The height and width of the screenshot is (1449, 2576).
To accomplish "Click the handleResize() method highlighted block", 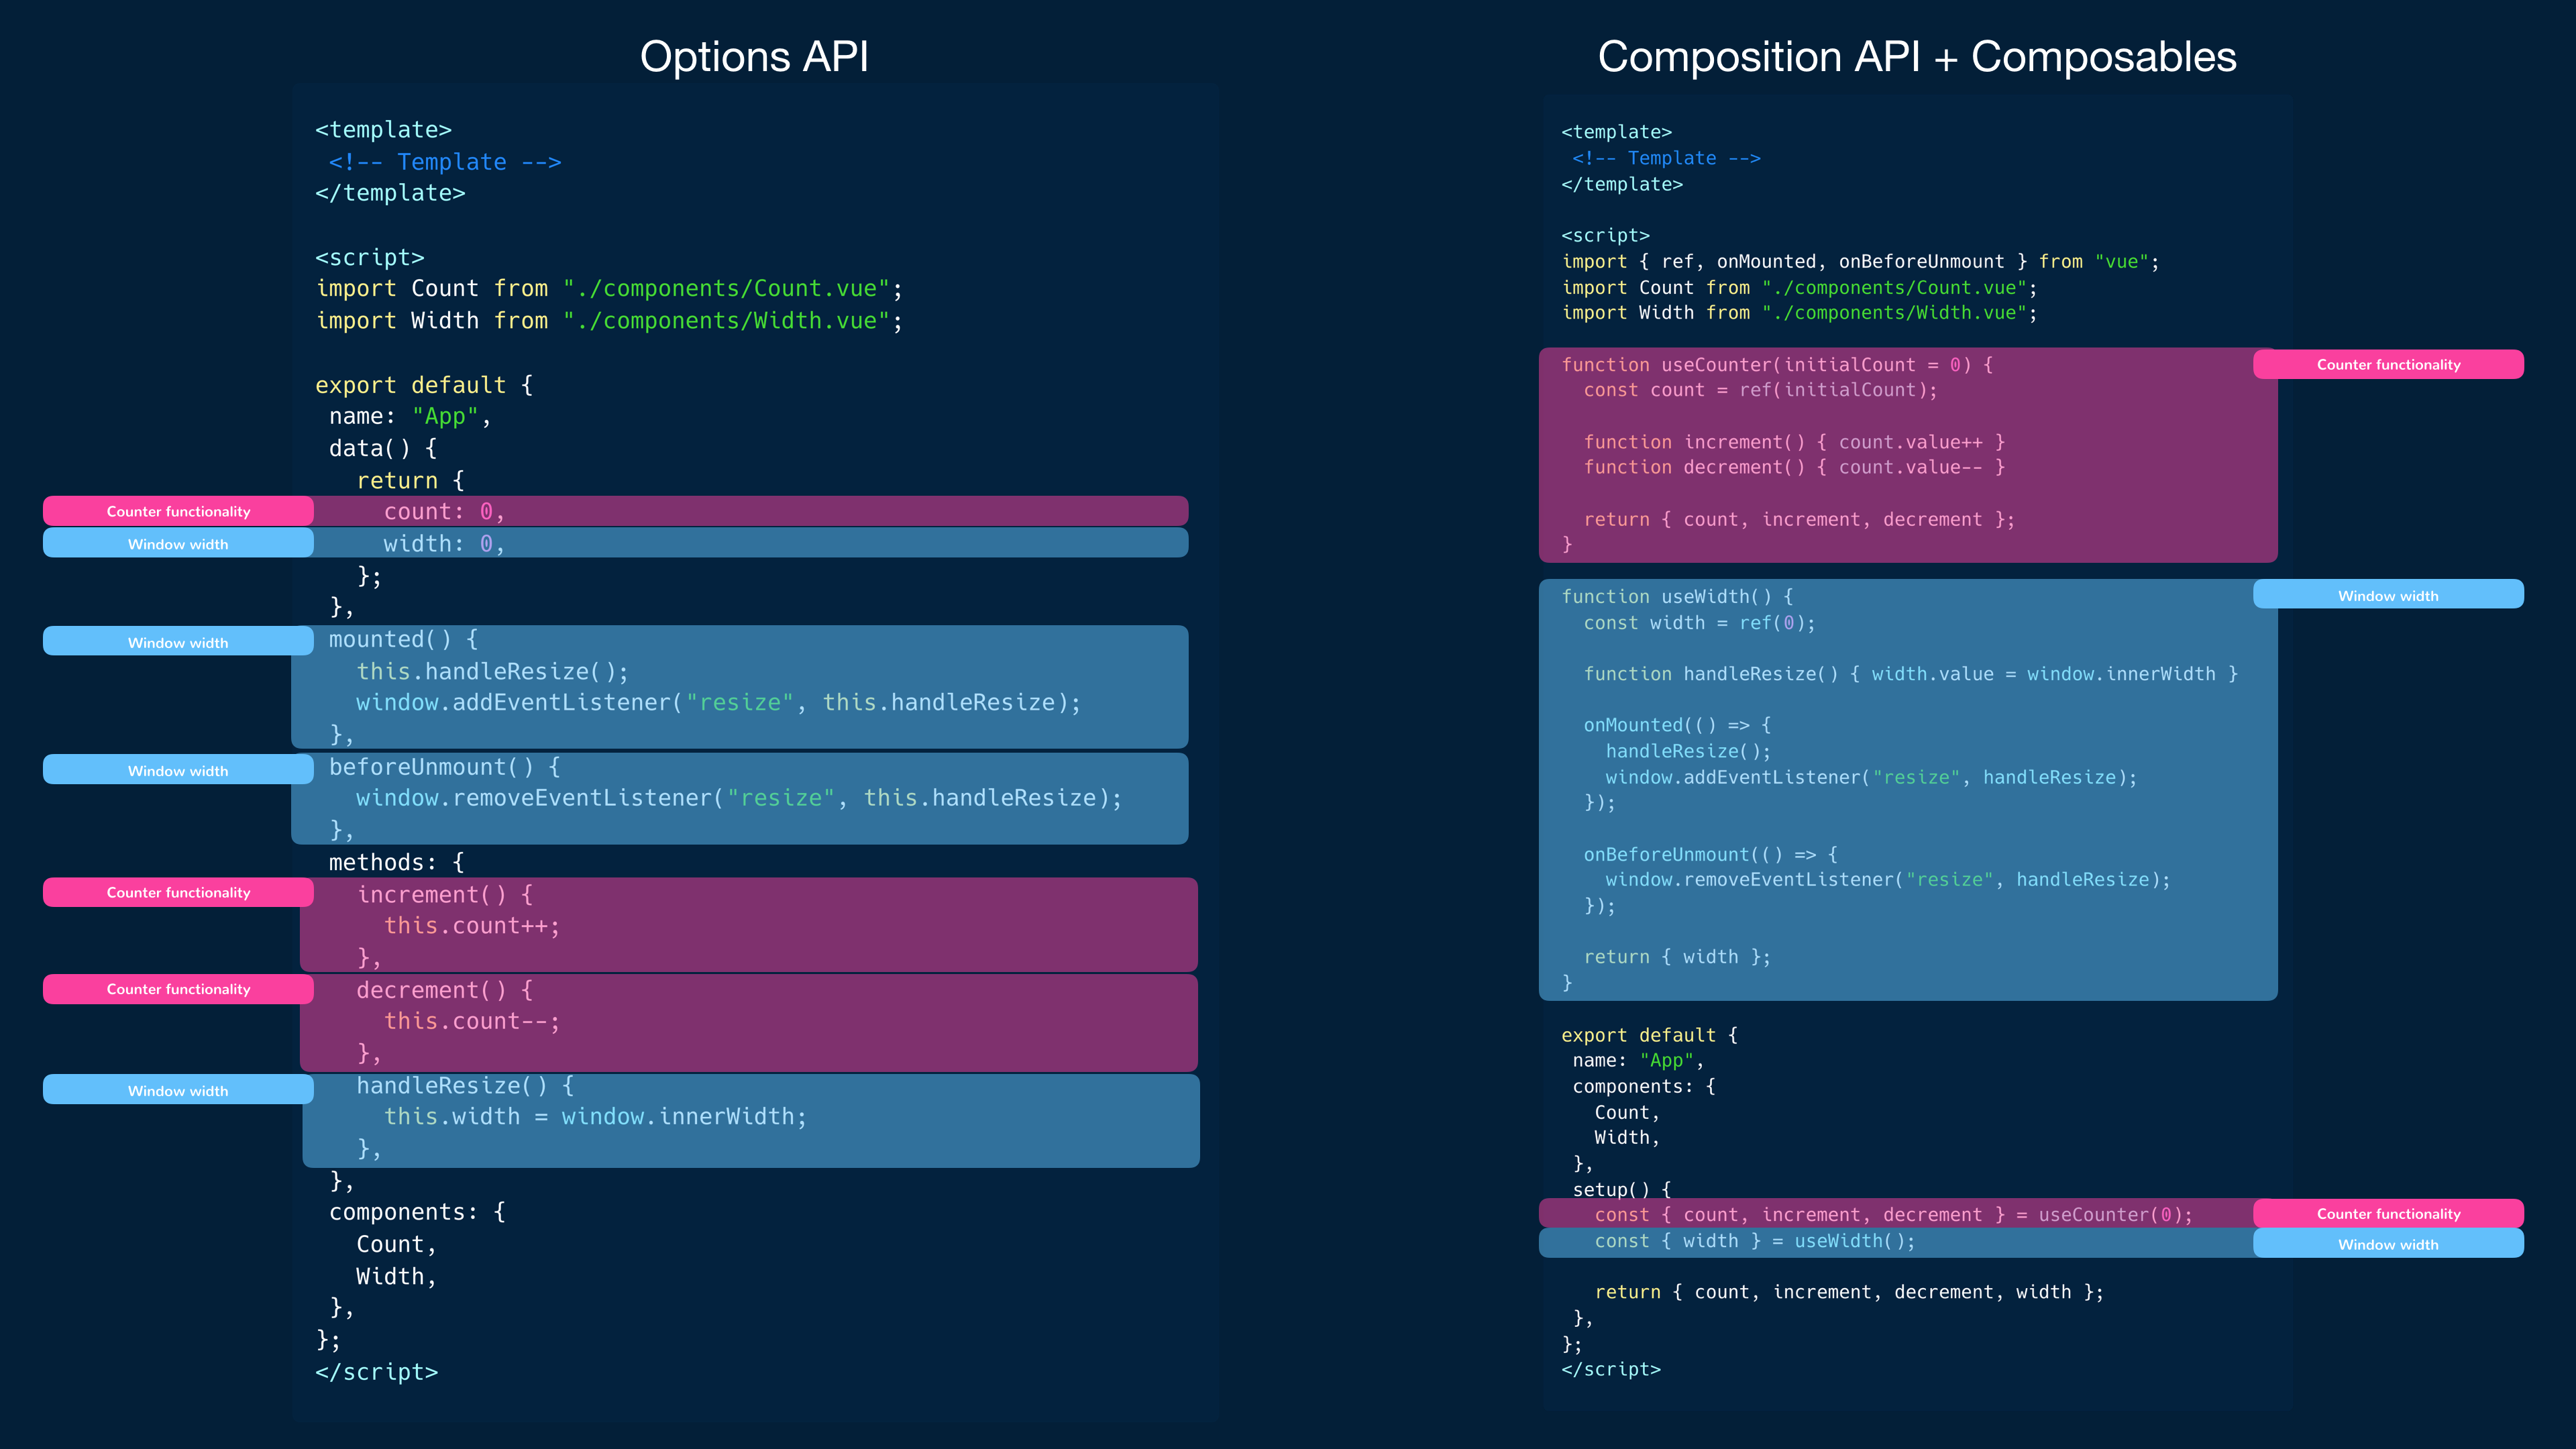I will (x=750, y=1120).
